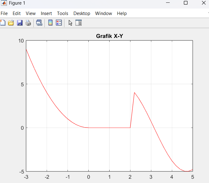Minimize the Figure 1 window
This screenshot has height=183, width=209.
[x=168, y=3]
